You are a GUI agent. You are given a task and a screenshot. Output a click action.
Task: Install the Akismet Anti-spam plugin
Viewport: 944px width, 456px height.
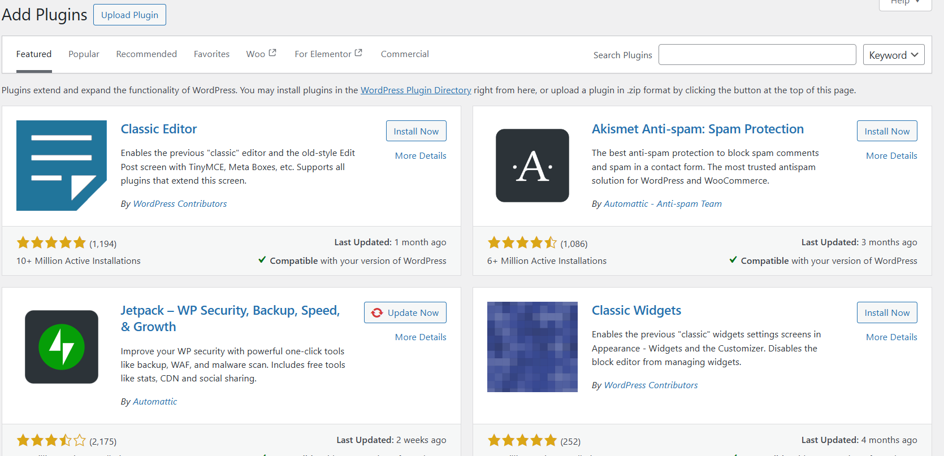886,131
